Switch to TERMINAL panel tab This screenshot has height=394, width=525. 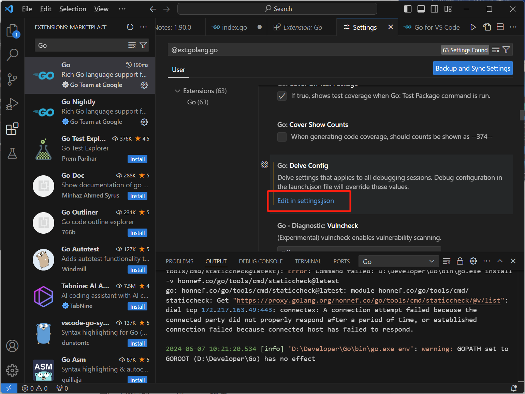pyautogui.click(x=308, y=261)
